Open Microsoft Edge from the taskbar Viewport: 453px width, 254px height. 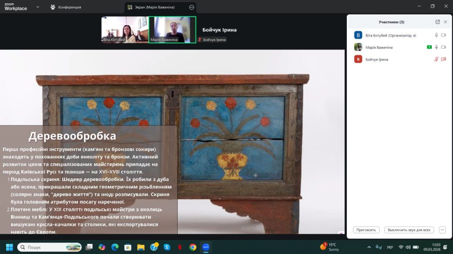click(115, 247)
